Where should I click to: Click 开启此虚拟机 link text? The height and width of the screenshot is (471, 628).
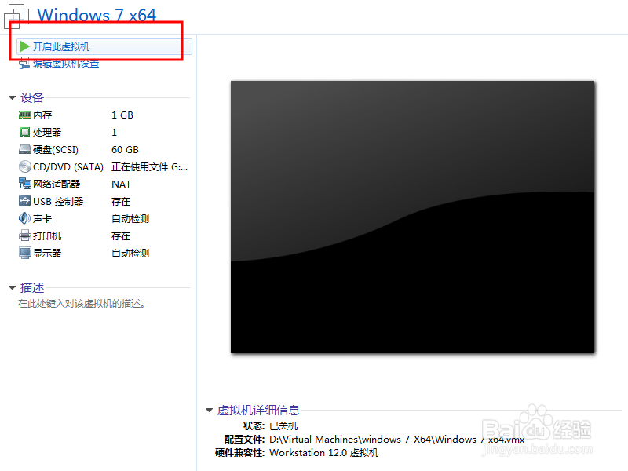[x=61, y=47]
